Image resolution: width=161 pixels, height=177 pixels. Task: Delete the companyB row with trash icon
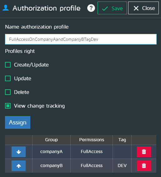coord(144,166)
